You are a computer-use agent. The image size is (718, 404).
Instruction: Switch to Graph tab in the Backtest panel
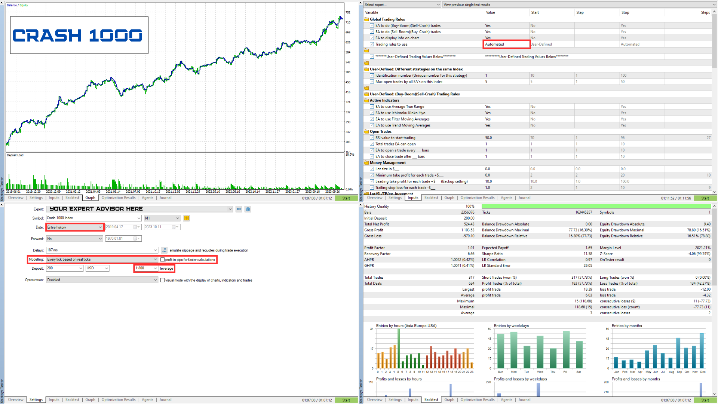[x=449, y=400]
